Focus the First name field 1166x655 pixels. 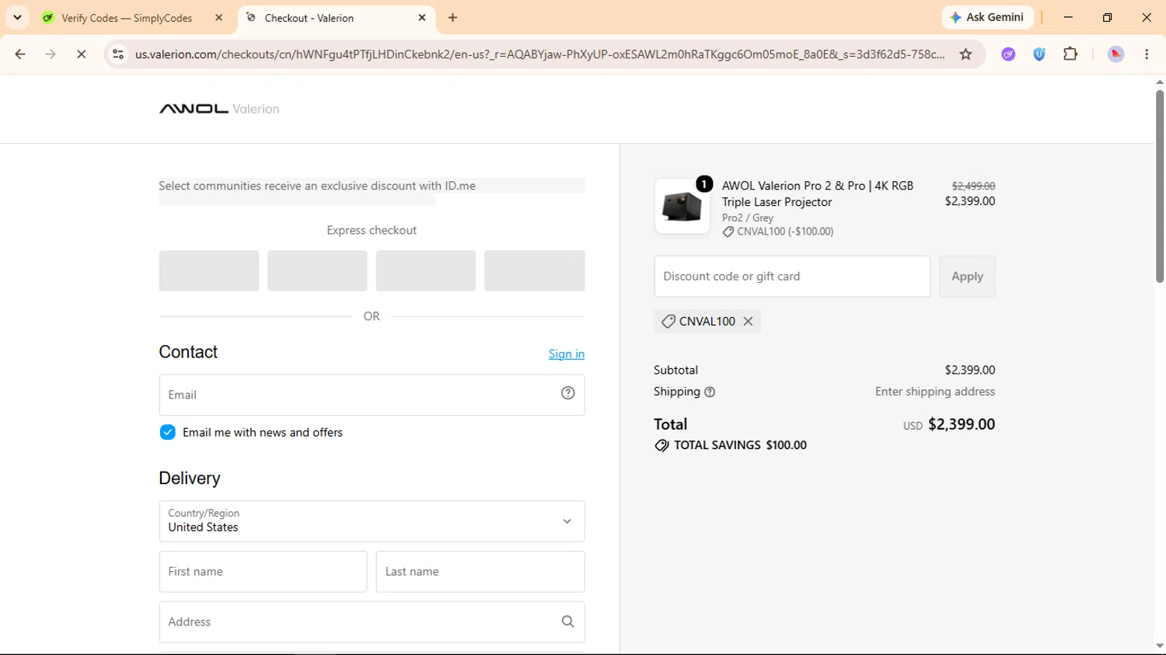tap(263, 572)
